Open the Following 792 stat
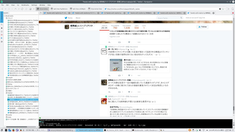Screen dimensions: 235x132 coord(115,27)
